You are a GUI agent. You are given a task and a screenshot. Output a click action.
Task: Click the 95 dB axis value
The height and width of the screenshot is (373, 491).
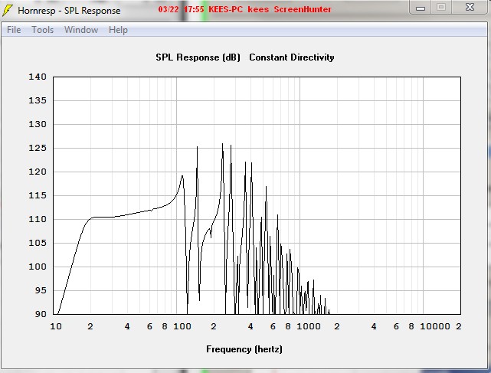click(41, 290)
